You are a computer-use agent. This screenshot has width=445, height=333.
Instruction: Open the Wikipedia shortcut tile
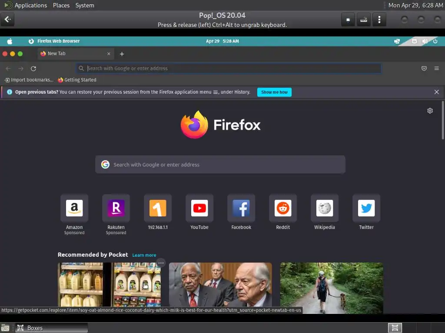(325, 208)
